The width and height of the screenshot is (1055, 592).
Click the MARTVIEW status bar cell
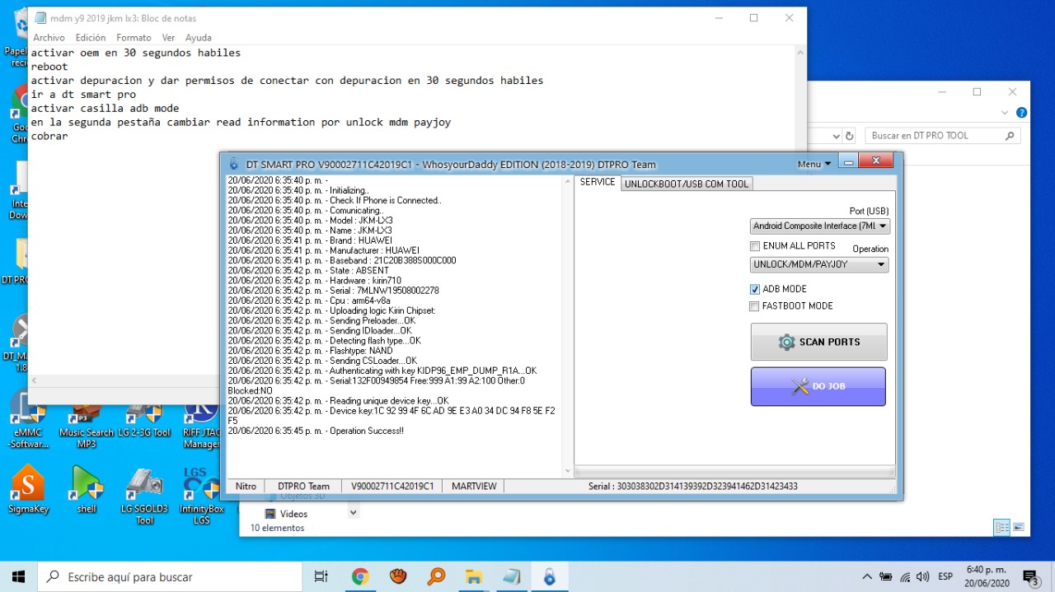[x=474, y=486]
